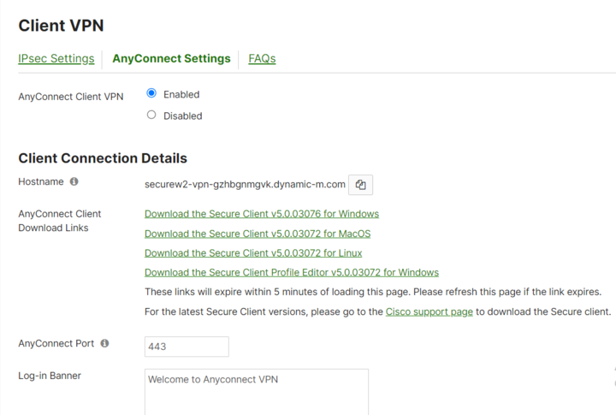
Task: Select the Enabled radio button
Action: tap(151, 94)
